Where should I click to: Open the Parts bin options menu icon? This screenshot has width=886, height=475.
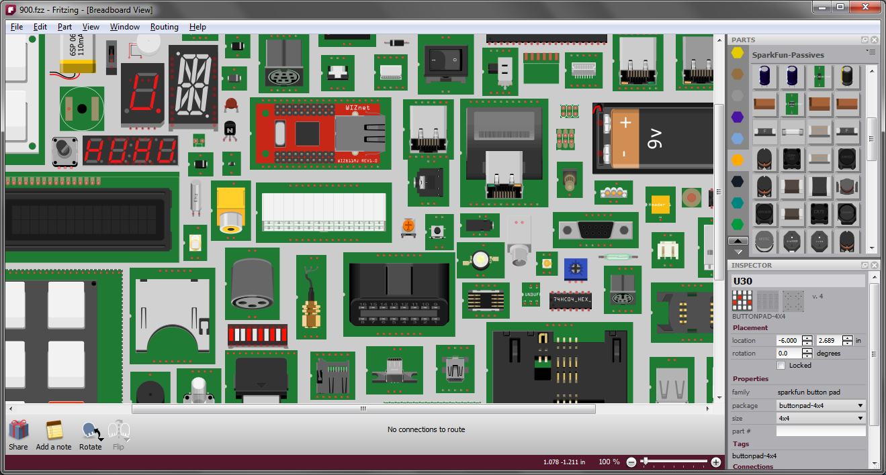[871, 52]
